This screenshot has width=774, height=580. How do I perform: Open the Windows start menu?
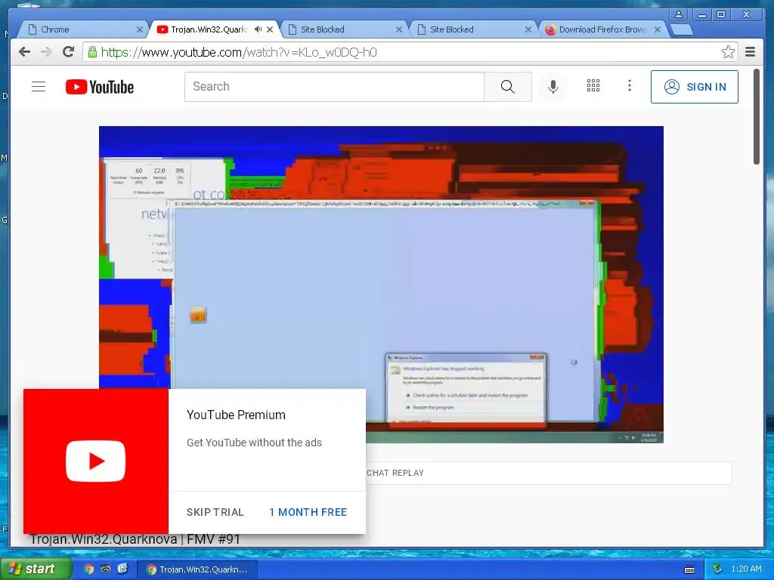35,569
